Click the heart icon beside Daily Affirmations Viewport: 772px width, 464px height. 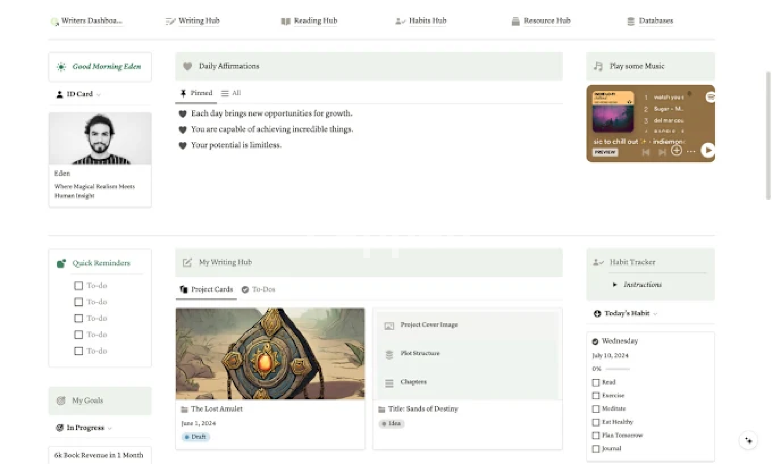[187, 66]
